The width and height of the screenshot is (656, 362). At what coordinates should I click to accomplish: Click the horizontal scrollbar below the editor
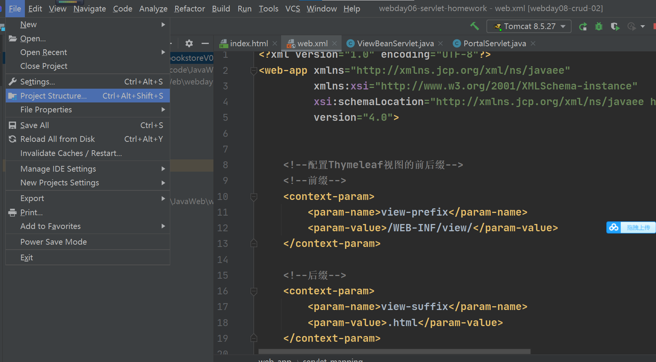pyautogui.click(x=394, y=351)
